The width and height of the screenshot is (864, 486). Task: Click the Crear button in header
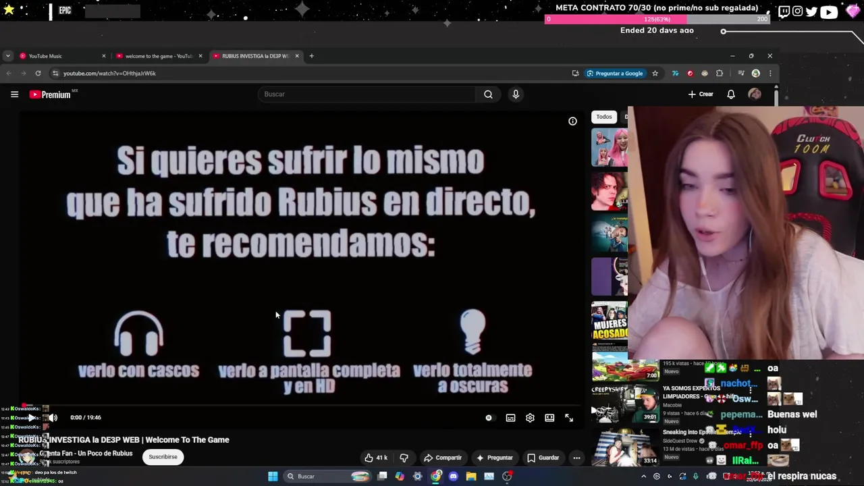(x=701, y=94)
